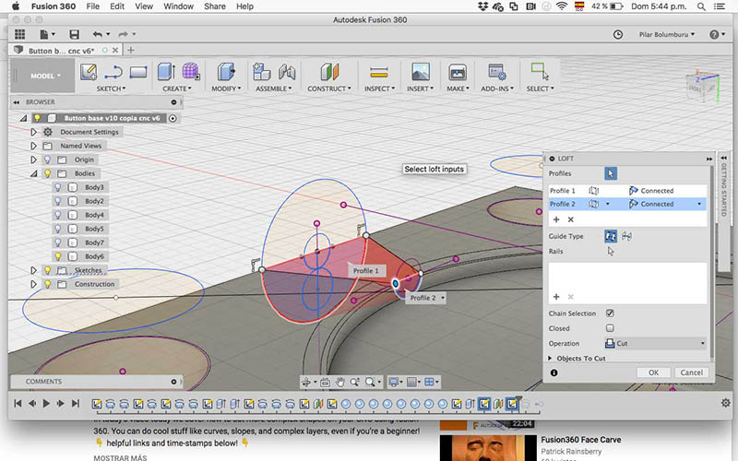This screenshot has height=461, width=738.
Task: Open the Operation Cut dropdown
Action: point(656,343)
